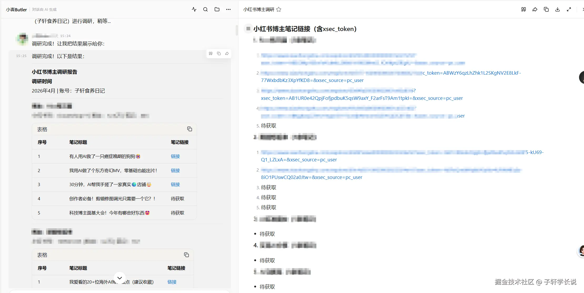Copy the first 表格 table
This screenshot has width=584, height=293.
pyautogui.click(x=189, y=129)
